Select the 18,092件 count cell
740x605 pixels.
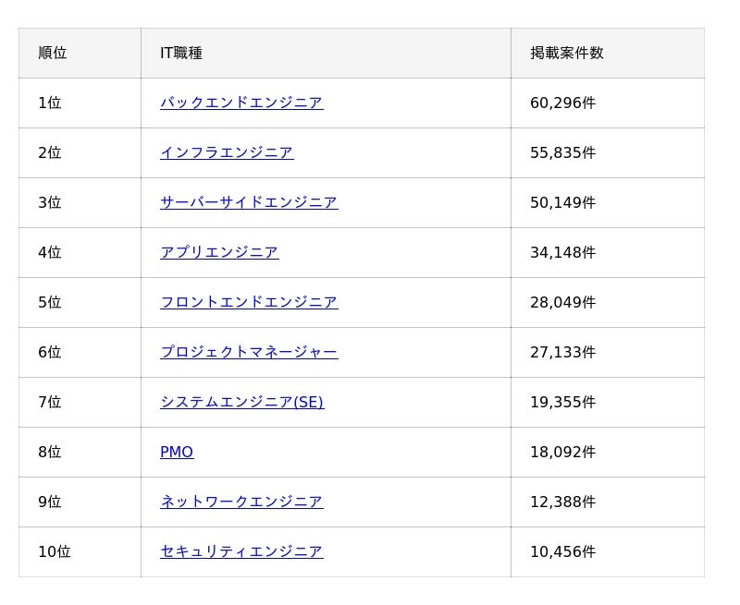coord(562,452)
